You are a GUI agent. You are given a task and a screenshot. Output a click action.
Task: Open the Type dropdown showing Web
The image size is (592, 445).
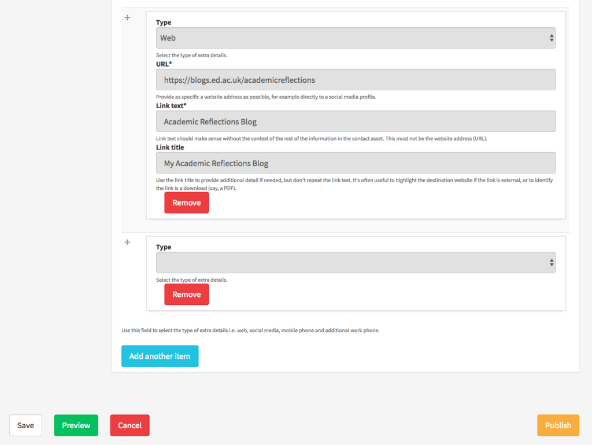click(x=355, y=38)
